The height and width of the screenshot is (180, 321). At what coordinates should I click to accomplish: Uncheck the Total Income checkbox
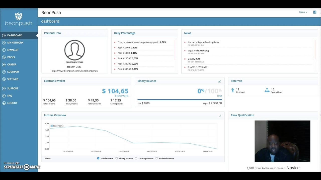(x=98, y=158)
